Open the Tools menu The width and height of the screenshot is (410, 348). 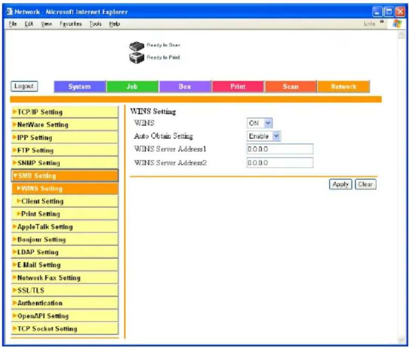click(x=95, y=24)
